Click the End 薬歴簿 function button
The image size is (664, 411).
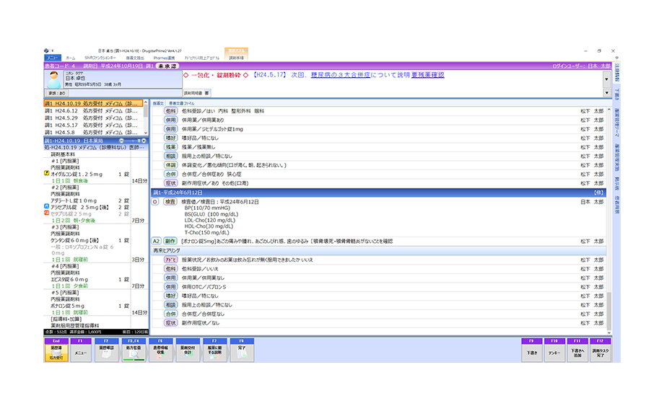tap(56, 350)
